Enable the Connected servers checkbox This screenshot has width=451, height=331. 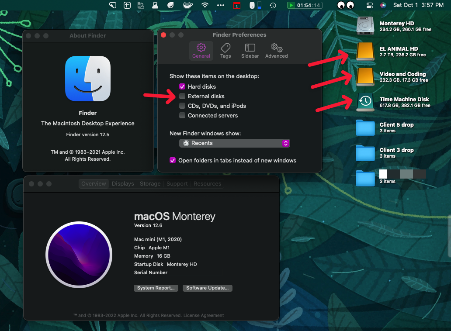point(182,115)
